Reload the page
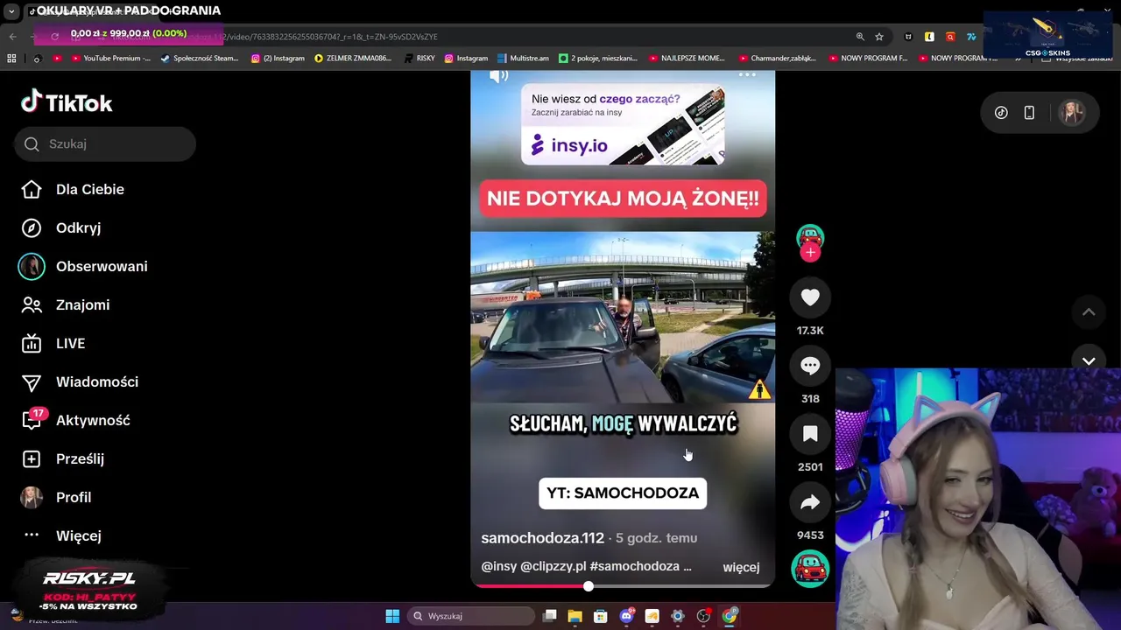This screenshot has height=630, width=1121. tap(54, 37)
